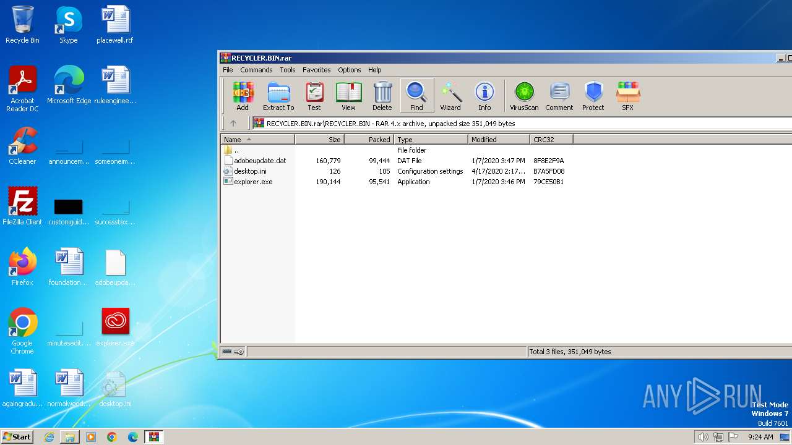Viewport: 792px width, 445px height.
Task: Sort by the CRC32 column header
Action: coord(551,140)
